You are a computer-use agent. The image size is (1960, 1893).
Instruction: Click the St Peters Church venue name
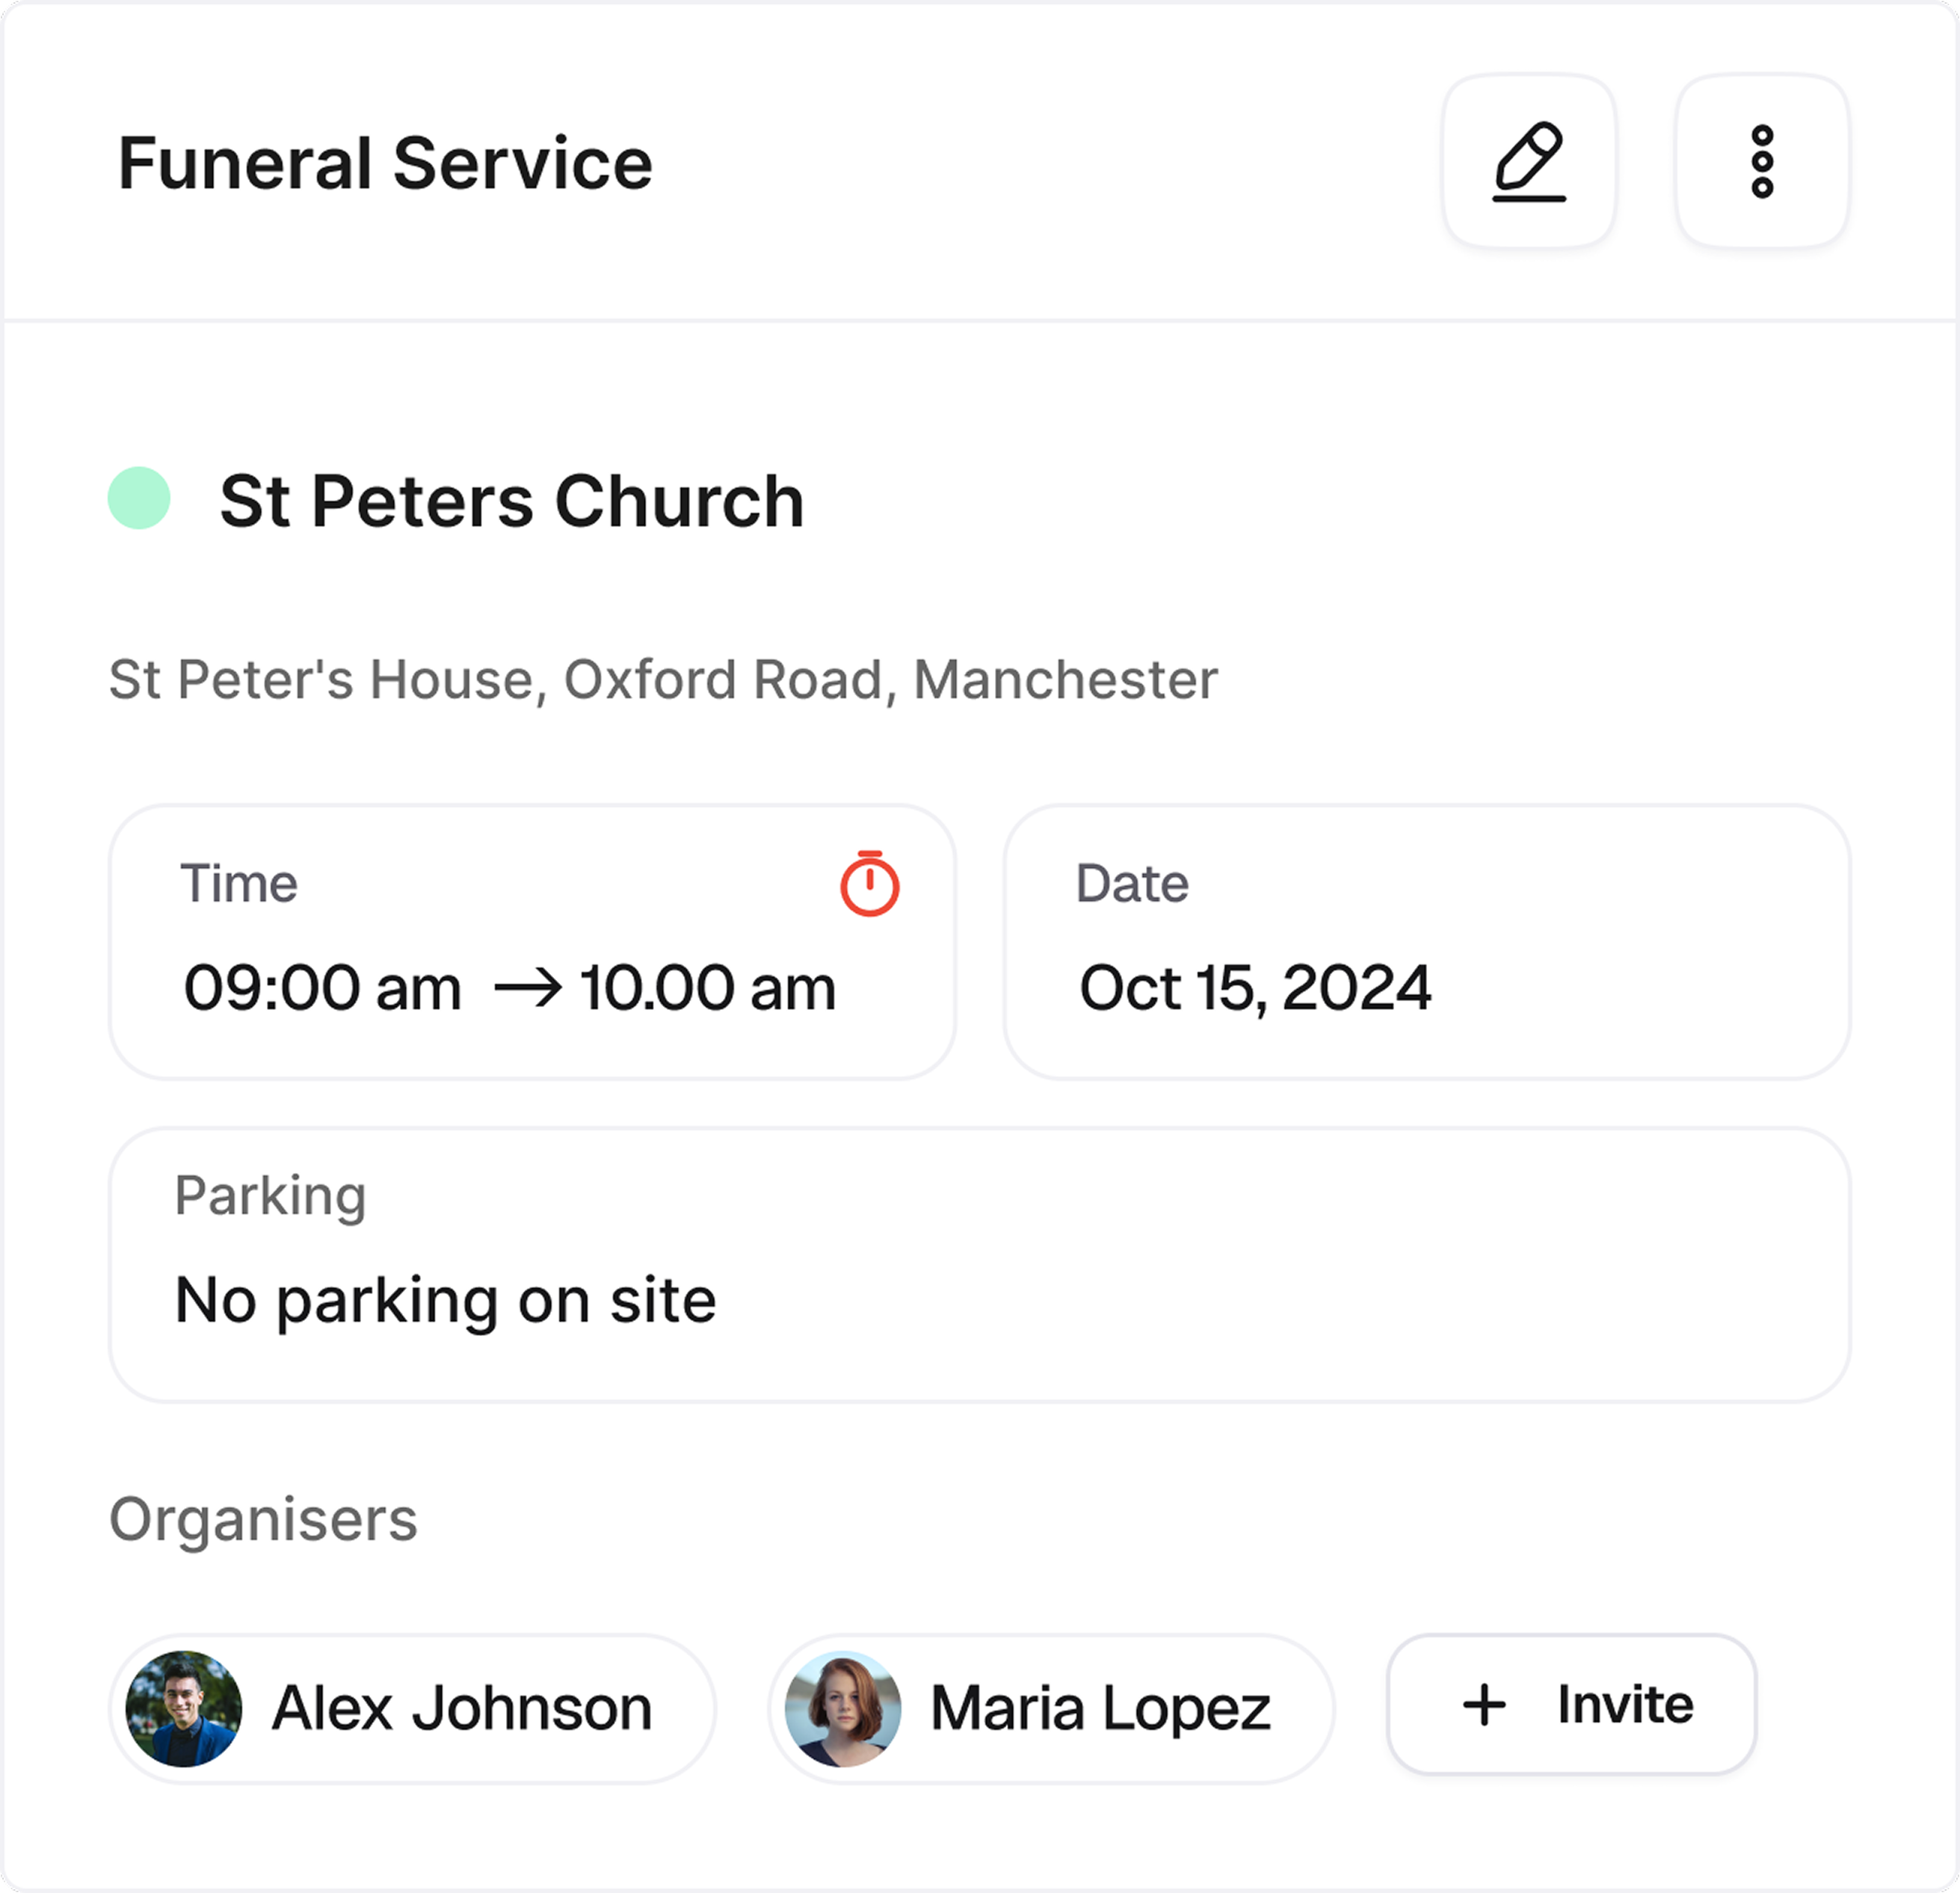click(512, 501)
